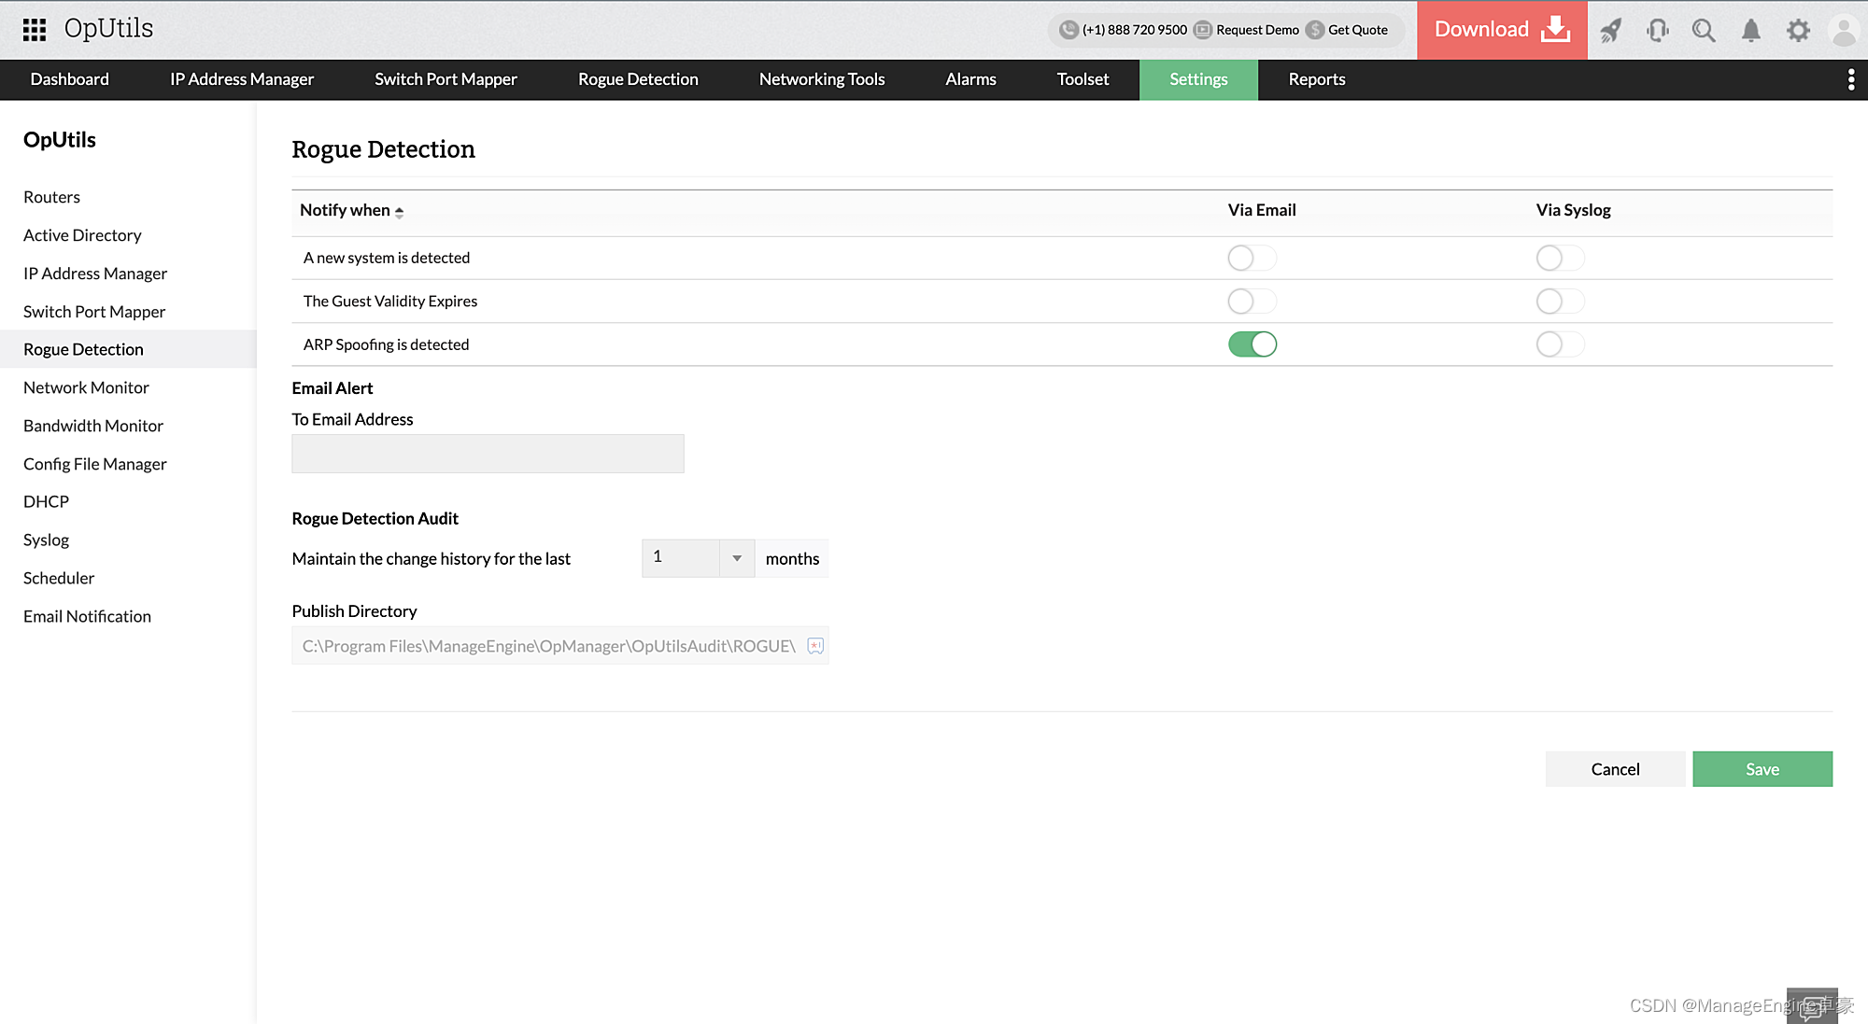The width and height of the screenshot is (1868, 1024).
Task: Click the Rocket/launch icon in toolbar
Action: pyautogui.click(x=1613, y=29)
